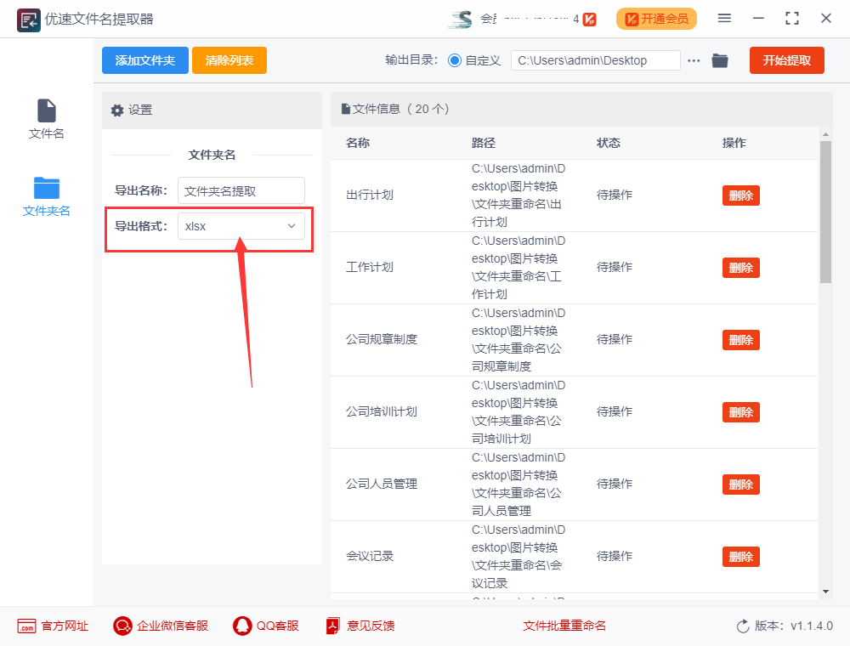Click the 导出名称 input field
Screen dimensions: 850x646
241,190
